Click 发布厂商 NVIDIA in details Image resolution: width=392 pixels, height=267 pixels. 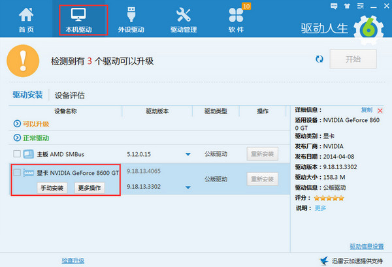click(x=319, y=146)
